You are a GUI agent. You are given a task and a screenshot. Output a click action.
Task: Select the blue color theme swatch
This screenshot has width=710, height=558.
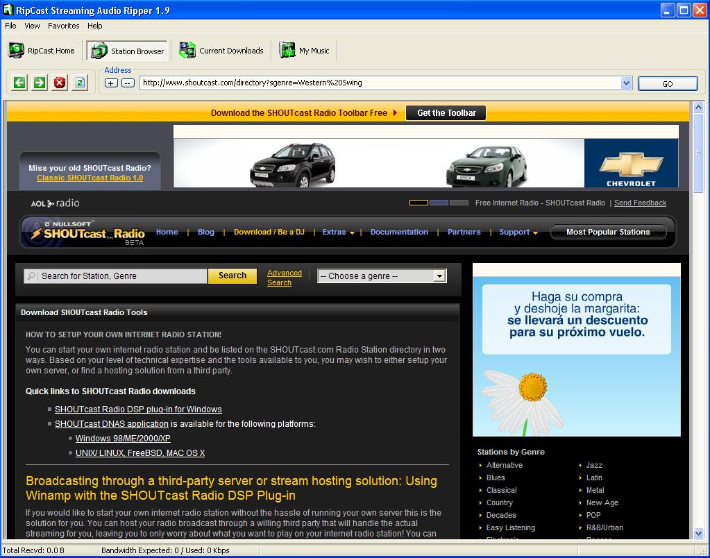click(x=439, y=203)
